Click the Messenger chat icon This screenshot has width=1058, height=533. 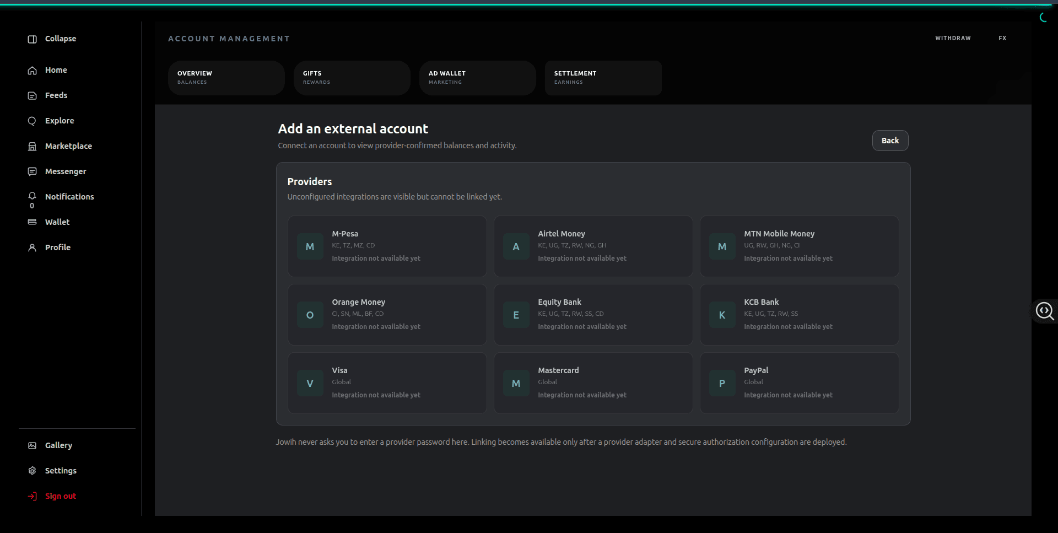33,171
